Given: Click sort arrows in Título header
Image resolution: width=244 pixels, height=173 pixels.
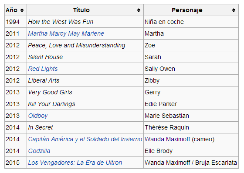Looking at the screenshot, I should [139, 10].
